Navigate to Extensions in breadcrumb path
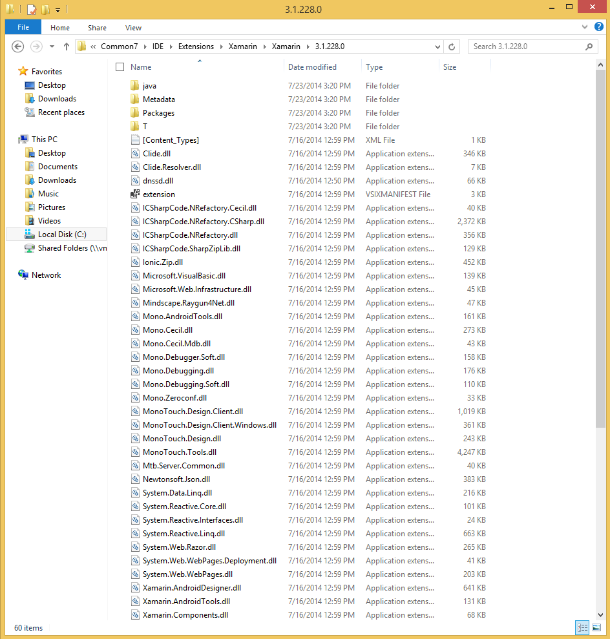Viewport: 610px width, 639px height. click(x=196, y=47)
